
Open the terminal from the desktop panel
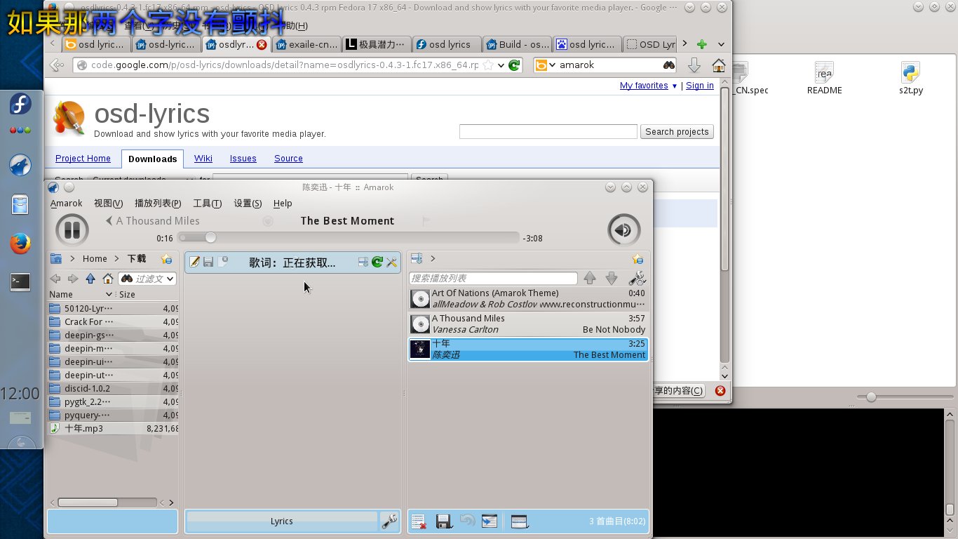(x=20, y=281)
